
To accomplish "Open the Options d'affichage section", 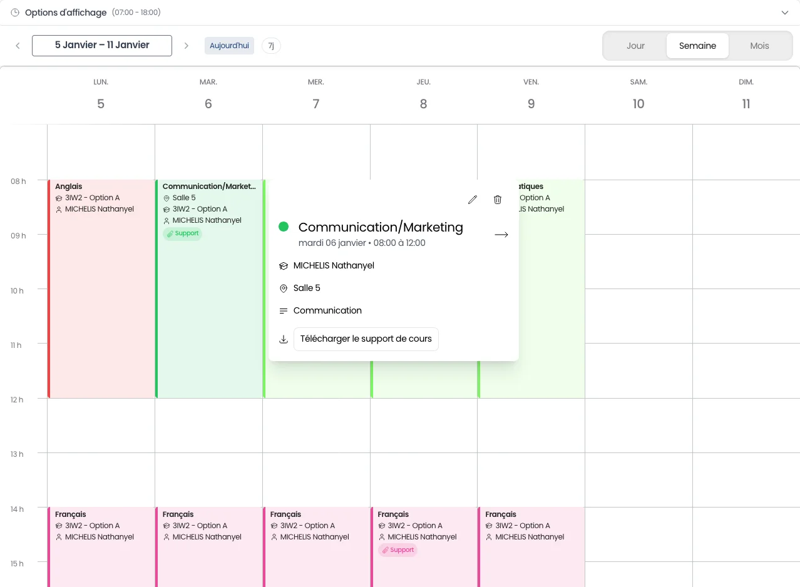I will click(400, 13).
